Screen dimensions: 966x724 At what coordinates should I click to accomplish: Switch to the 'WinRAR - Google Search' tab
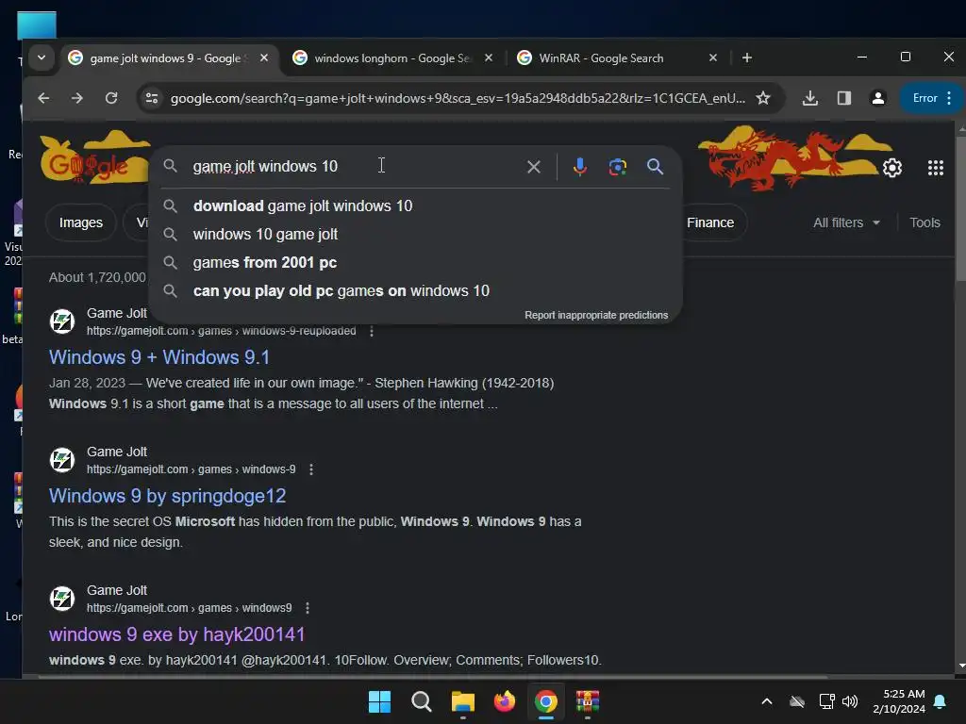click(617, 58)
